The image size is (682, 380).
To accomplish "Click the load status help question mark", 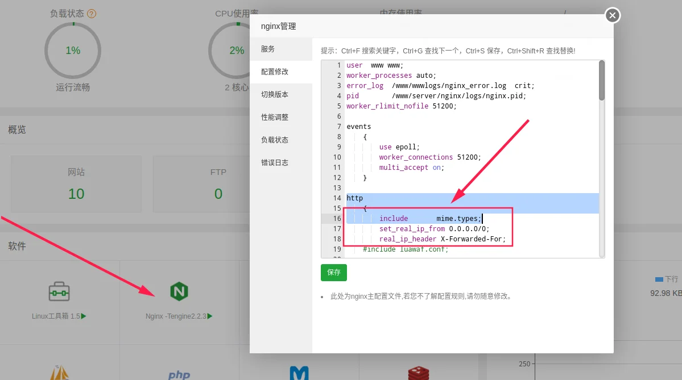I will point(92,14).
